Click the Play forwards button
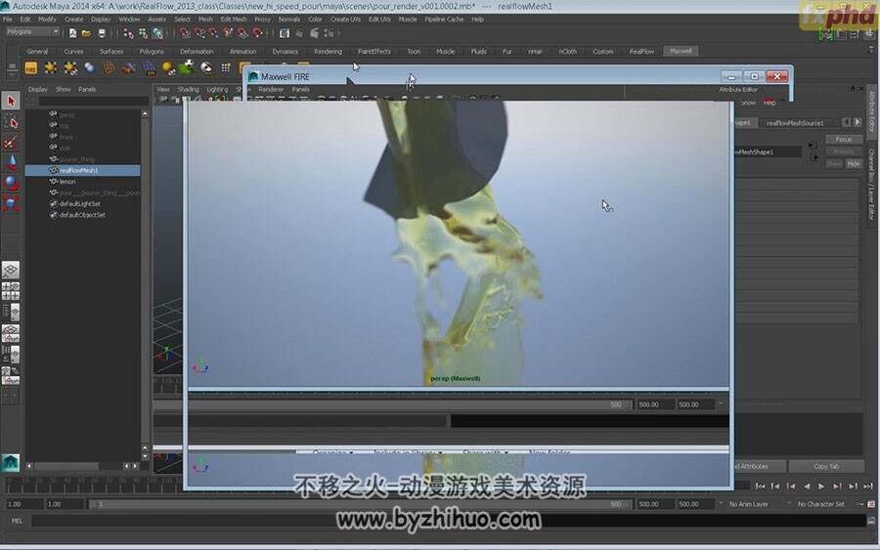The height and width of the screenshot is (550, 880). pyautogui.click(x=821, y=487)
